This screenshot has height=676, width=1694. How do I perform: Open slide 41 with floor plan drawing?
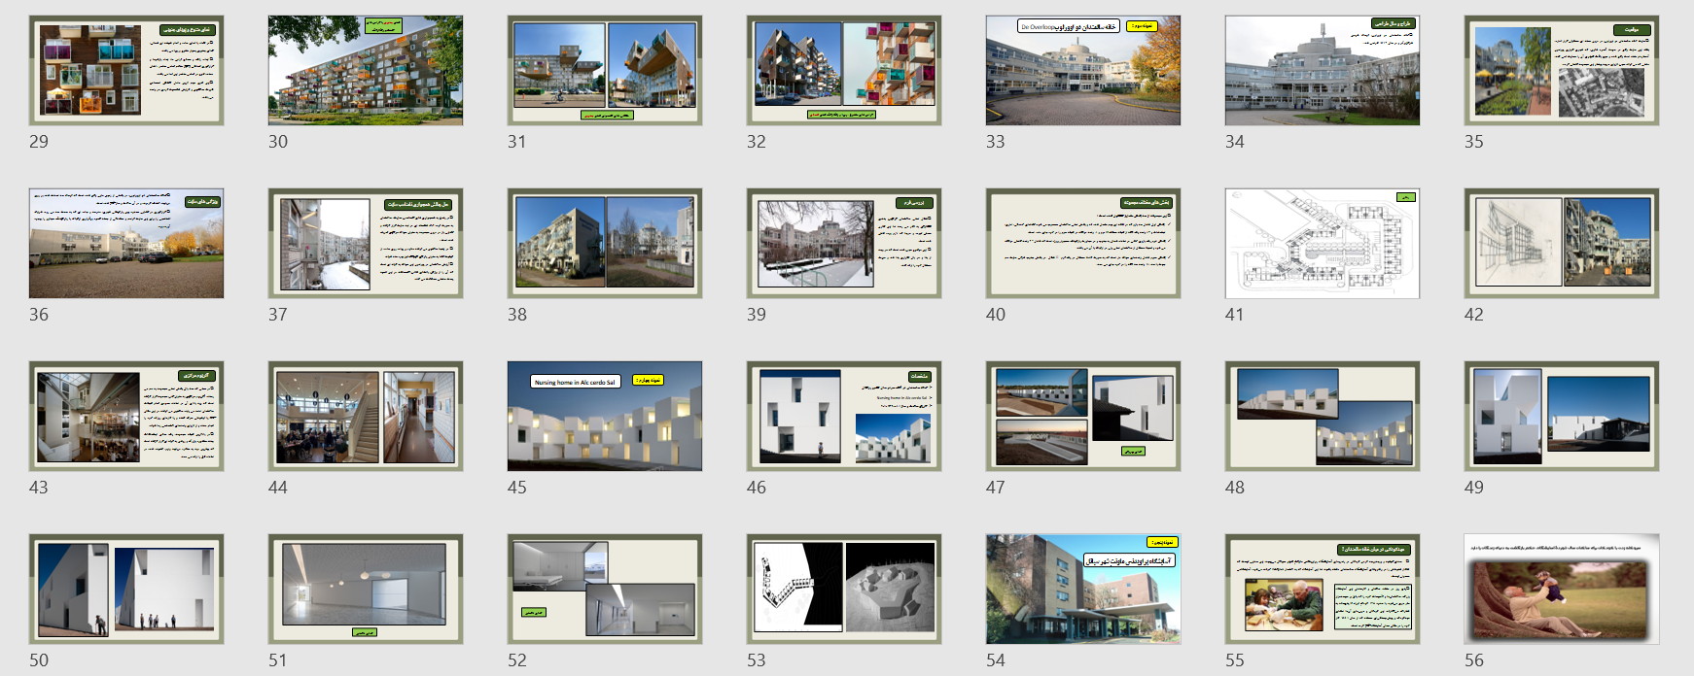(x=1323, y=243)
